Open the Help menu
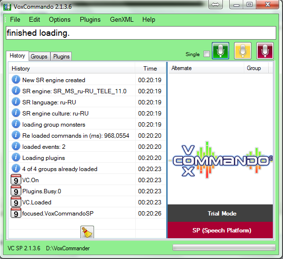The height and width of the screenshot is (259, 283). tap(149, 20)
